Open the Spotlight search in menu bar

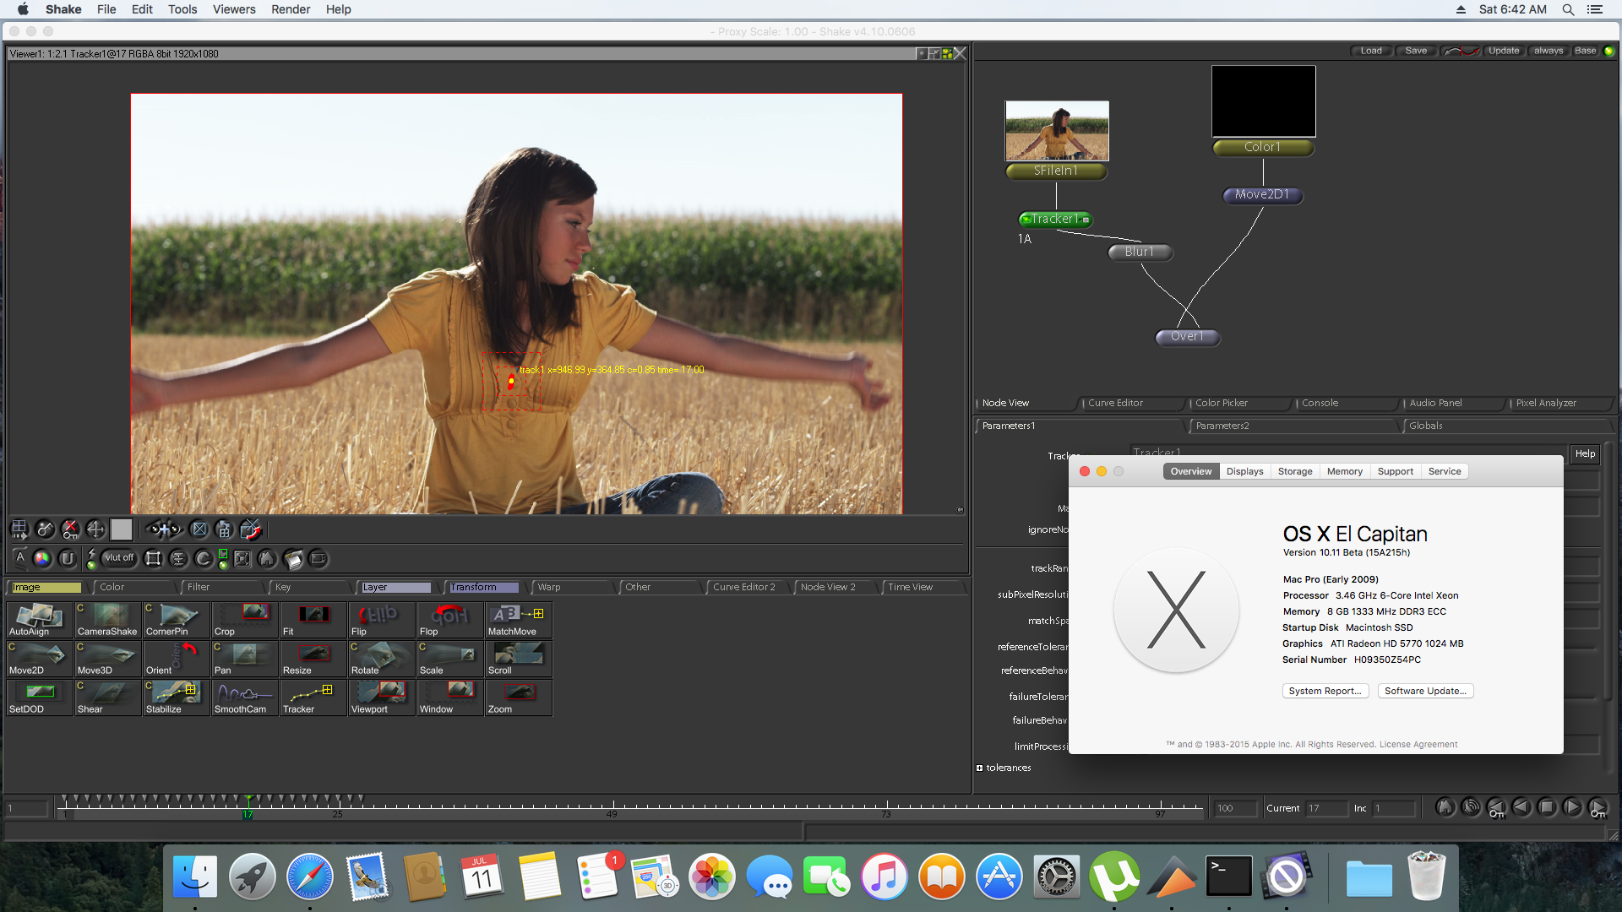click(x=1568, y=9)
